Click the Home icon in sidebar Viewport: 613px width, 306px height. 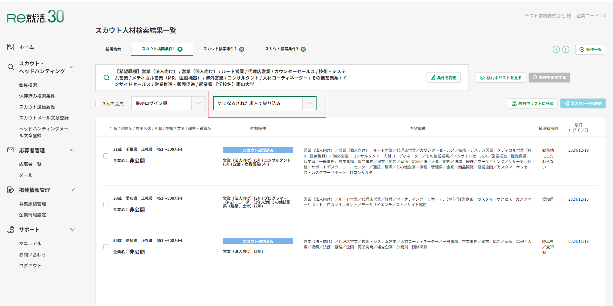point(11,47)
